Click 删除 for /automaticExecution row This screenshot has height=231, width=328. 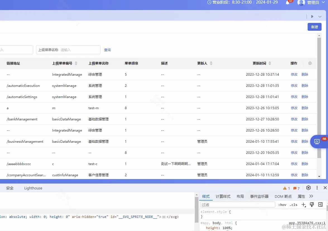click(x=305, y=85)
